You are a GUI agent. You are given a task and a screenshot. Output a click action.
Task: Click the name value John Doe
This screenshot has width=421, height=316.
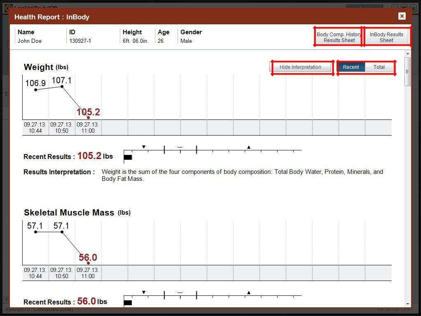30,41
